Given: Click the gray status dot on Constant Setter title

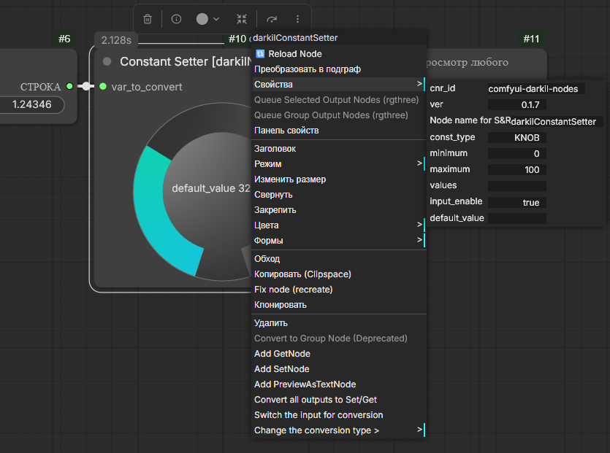Looking at the screenshot, I should pyautogui.click(x=107, y=61).
